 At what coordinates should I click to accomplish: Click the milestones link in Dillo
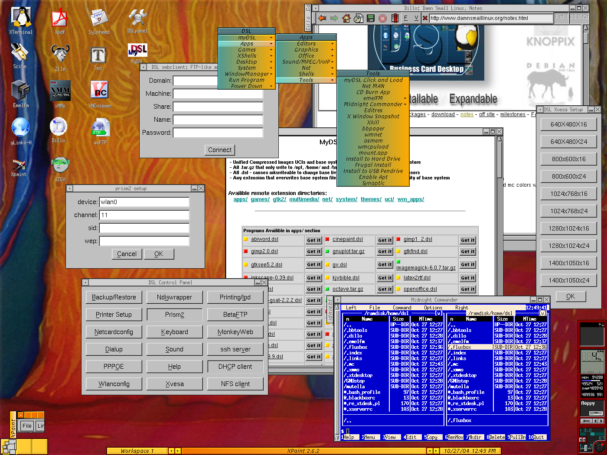(x=513, y=114)
